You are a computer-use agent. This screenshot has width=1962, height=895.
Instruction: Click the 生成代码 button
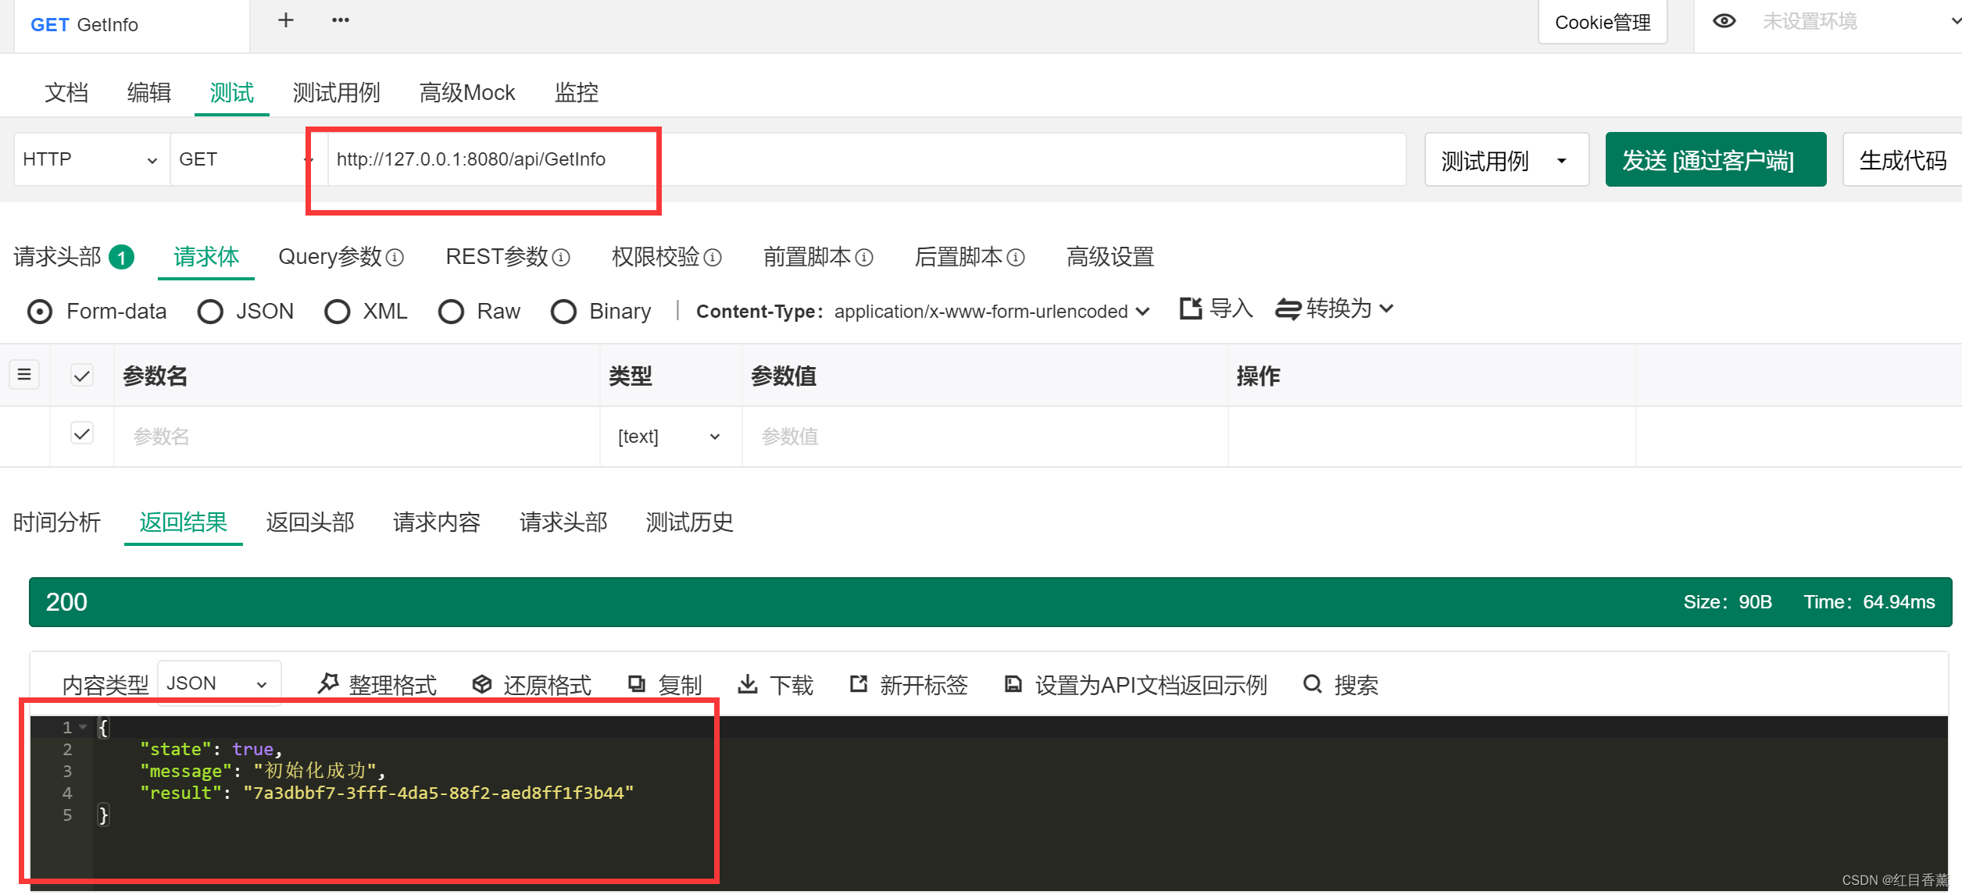(x=1903, y=159)
